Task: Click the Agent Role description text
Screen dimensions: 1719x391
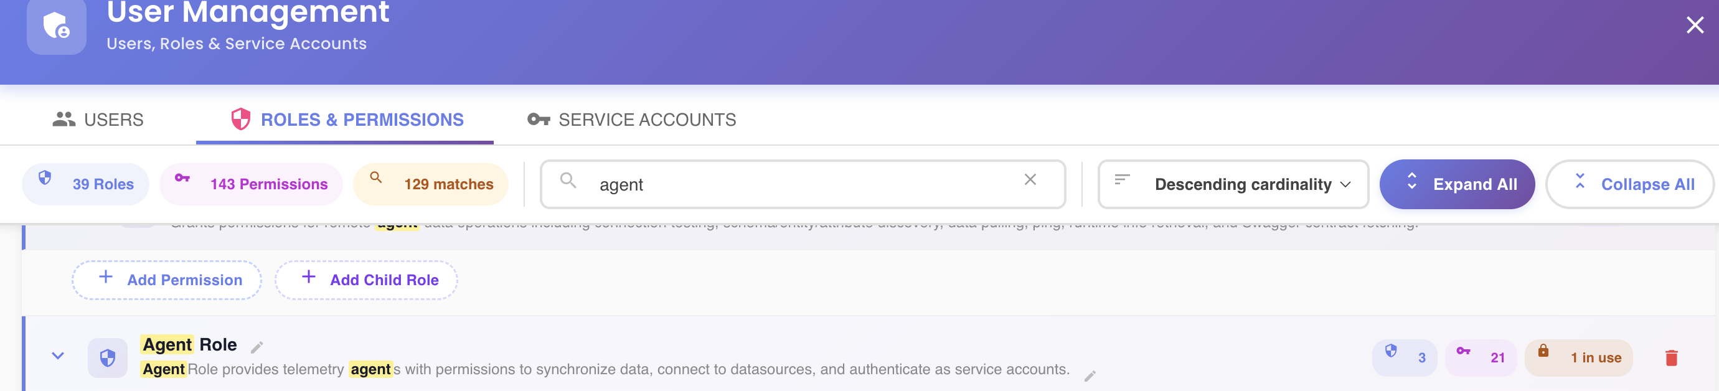Action: click(605, 370)
